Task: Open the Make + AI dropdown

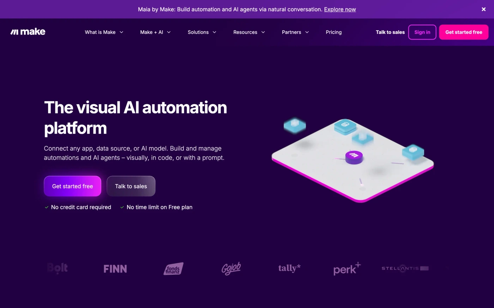Action: [x=155, y=32]
